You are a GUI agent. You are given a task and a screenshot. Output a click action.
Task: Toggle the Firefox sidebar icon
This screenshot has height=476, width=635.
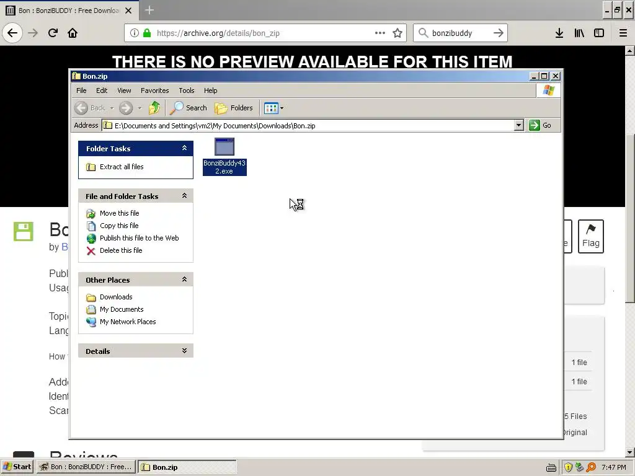tap(599, 33)
